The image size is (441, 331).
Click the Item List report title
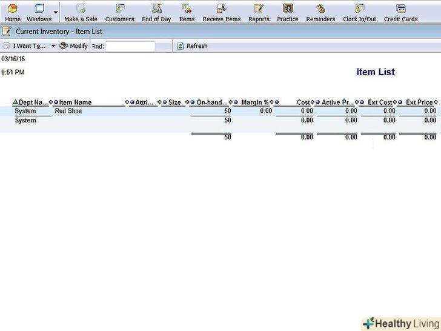pos(376,72)
